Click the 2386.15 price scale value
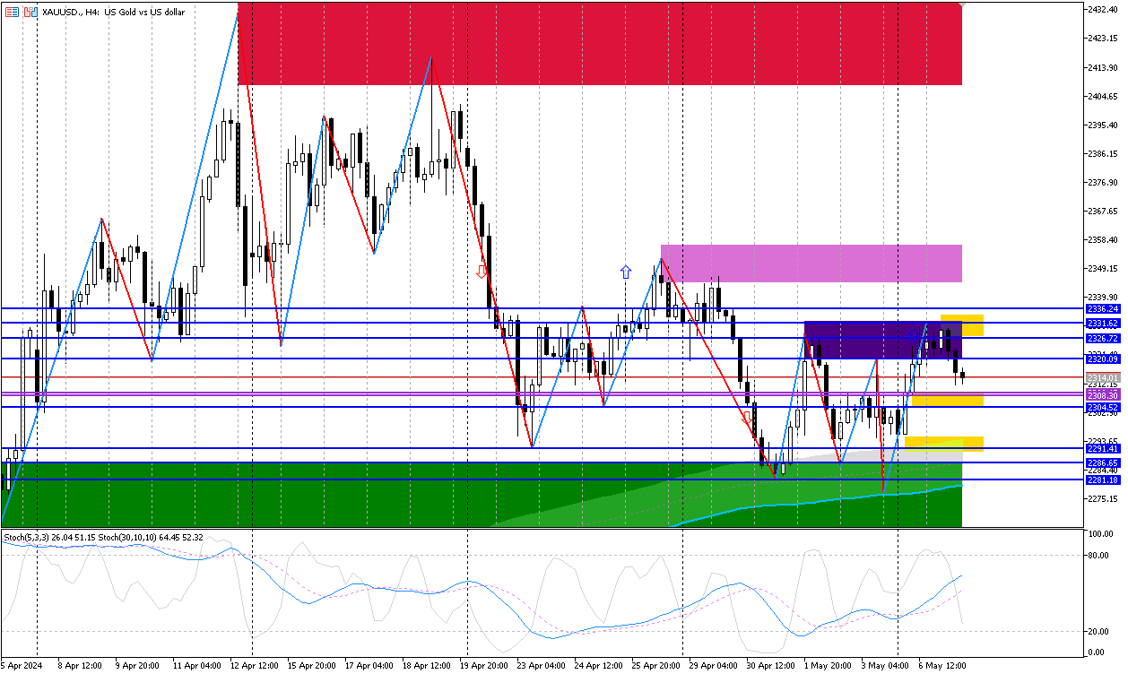 (x=1101, y=153)
